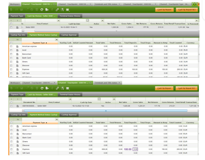Tick the Gift Card row checkbox in the lower grid
Screen dimensions: 205x160
(x=11, y=153)
